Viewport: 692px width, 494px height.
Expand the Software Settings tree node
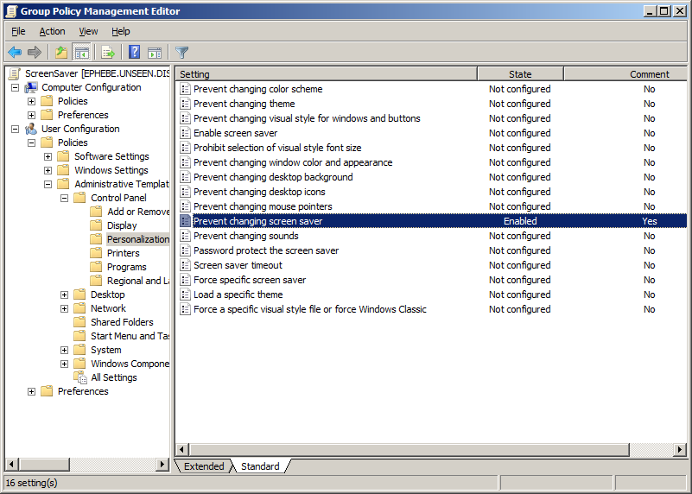coord(48,156)
